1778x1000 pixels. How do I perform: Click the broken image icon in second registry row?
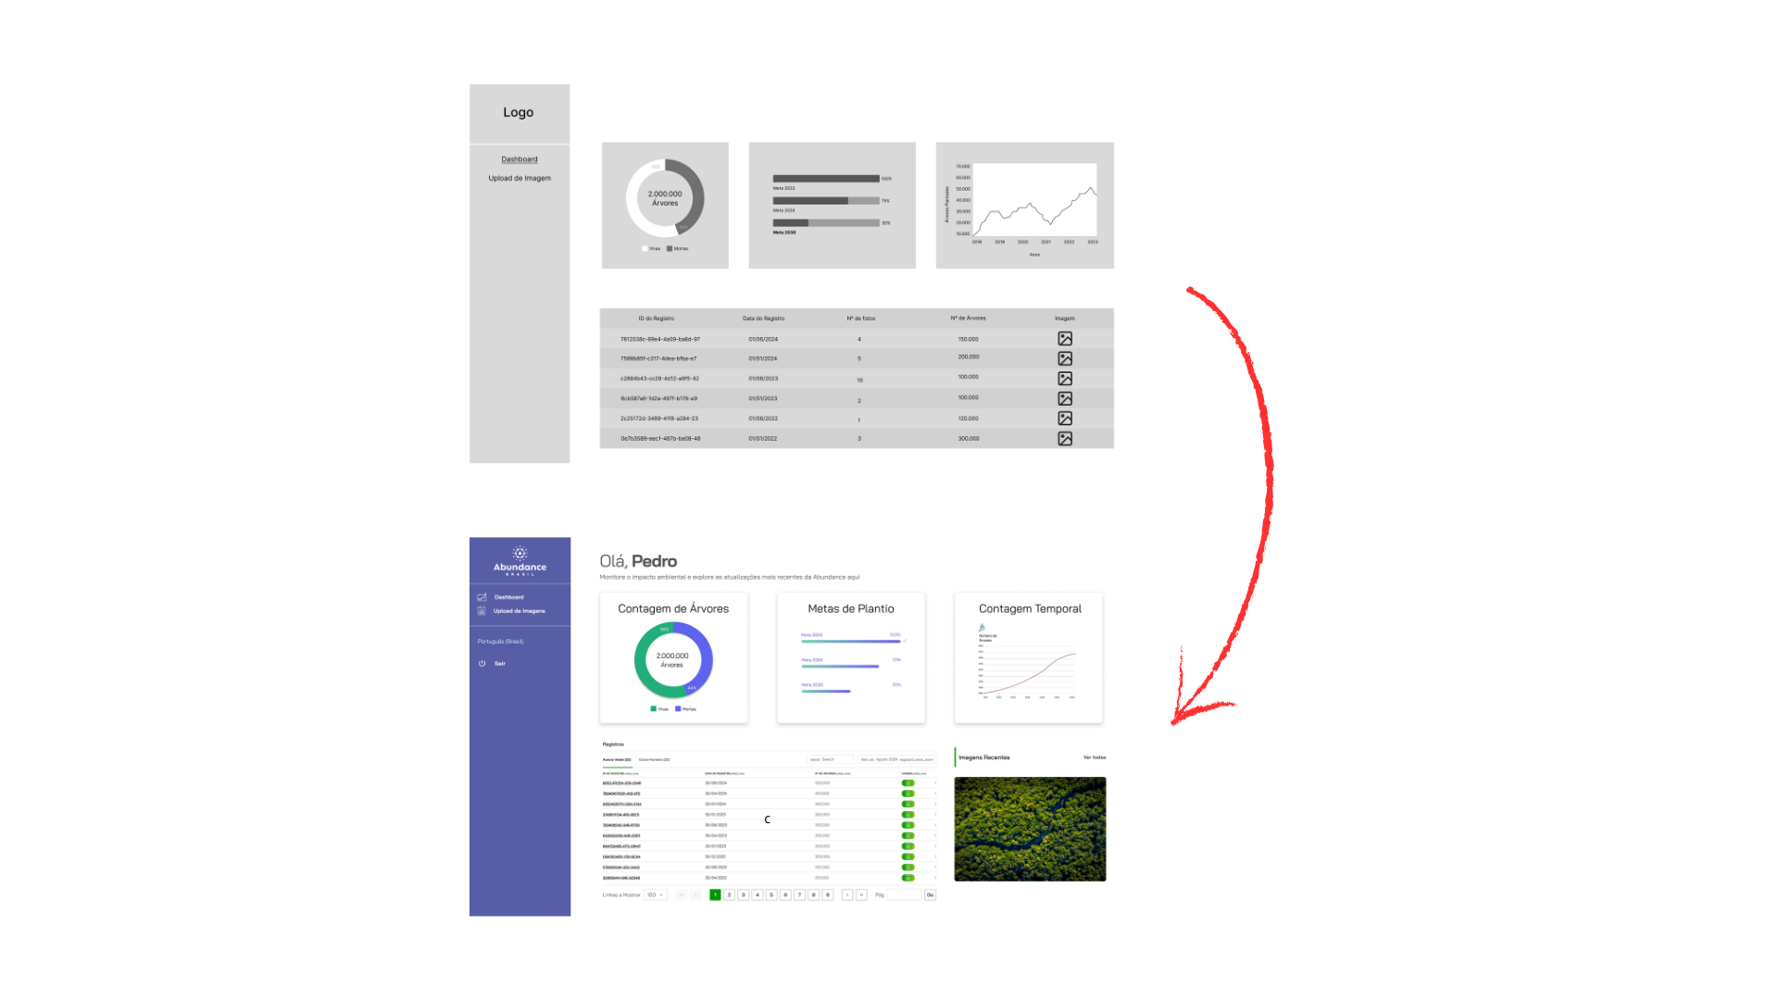pos(1064,357)
